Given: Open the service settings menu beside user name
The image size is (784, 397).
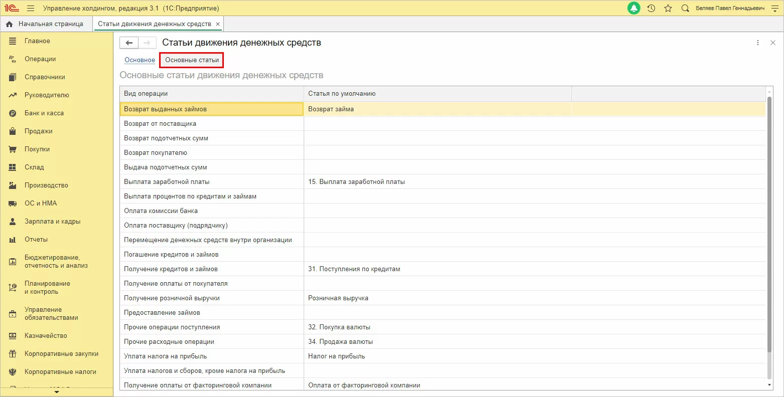Looking at the screenshot, I should pos(774,9).
